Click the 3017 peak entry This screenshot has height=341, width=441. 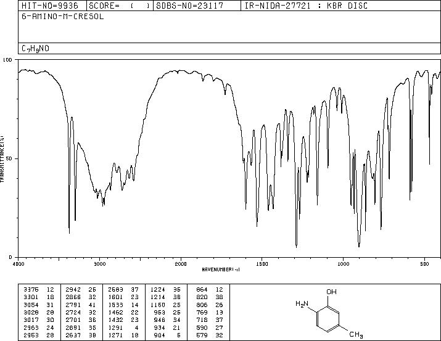click(39, 320)
